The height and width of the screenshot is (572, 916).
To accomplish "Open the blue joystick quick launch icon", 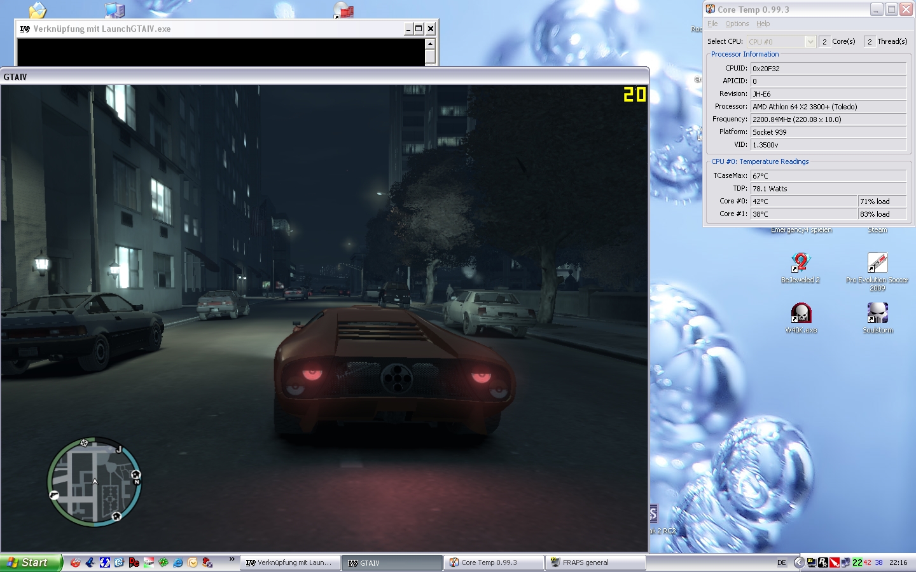I will [90, 562].
